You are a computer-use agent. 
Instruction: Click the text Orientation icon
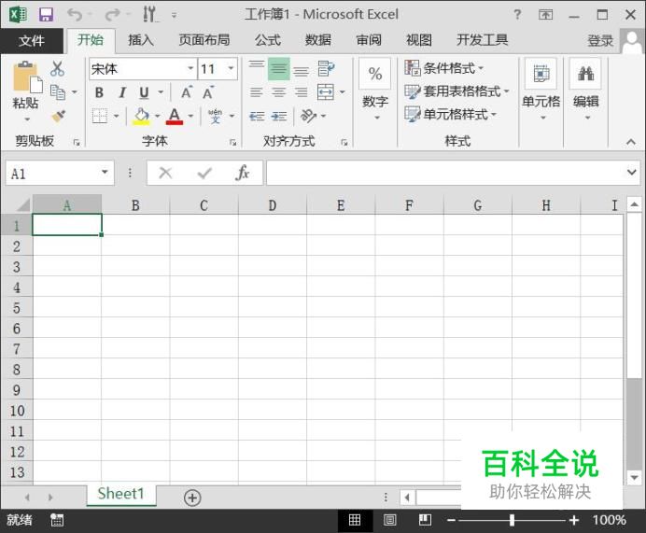click(309, 116)
